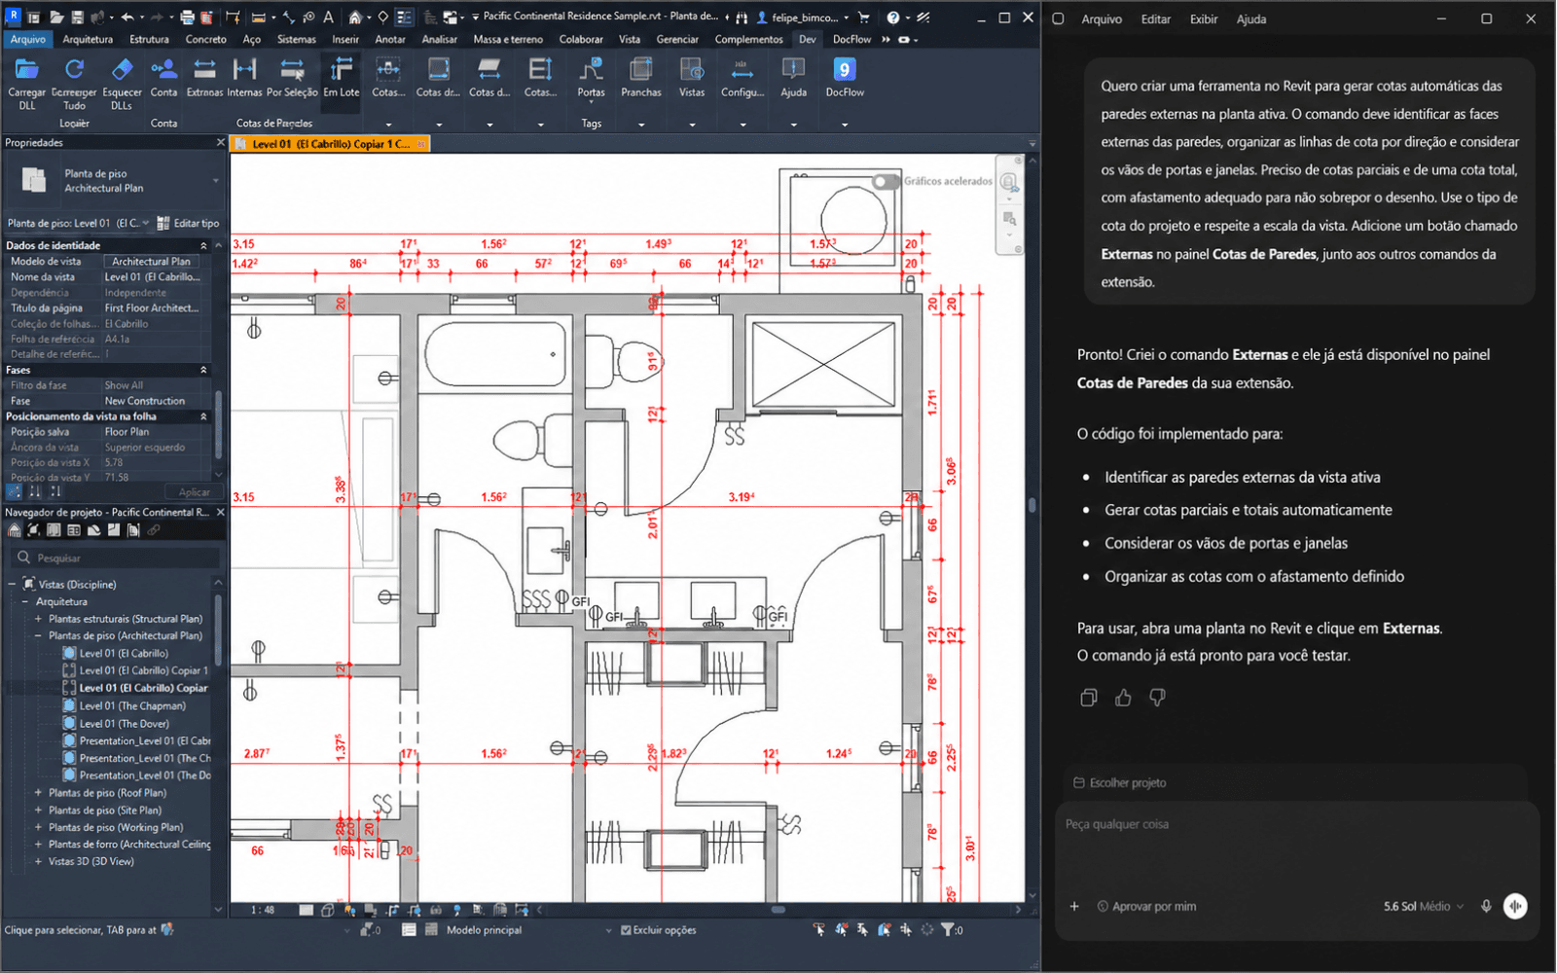This screenshot has width=1557, height=973.
Task: Open the 5.6 Sol Médio model dropdown
Action: (x=1424, y=906)
